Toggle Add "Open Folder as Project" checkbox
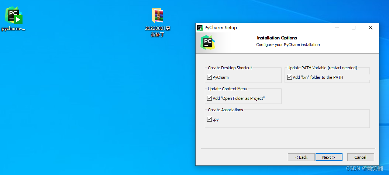 (209, 98)
